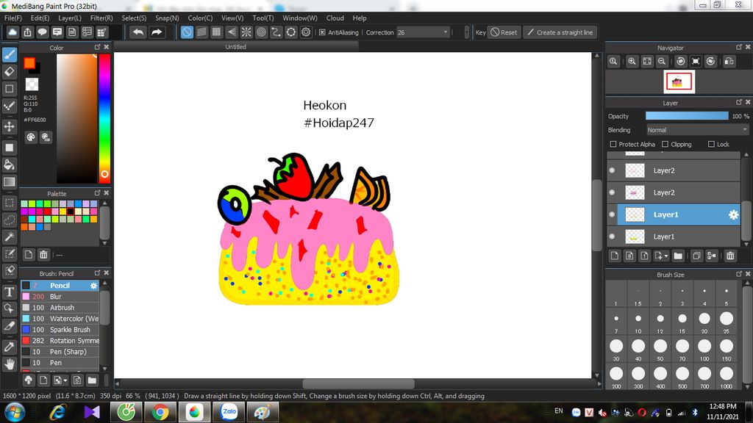
Task: Open add-brush dropdown in Brush panel
Action: point(65,381)
